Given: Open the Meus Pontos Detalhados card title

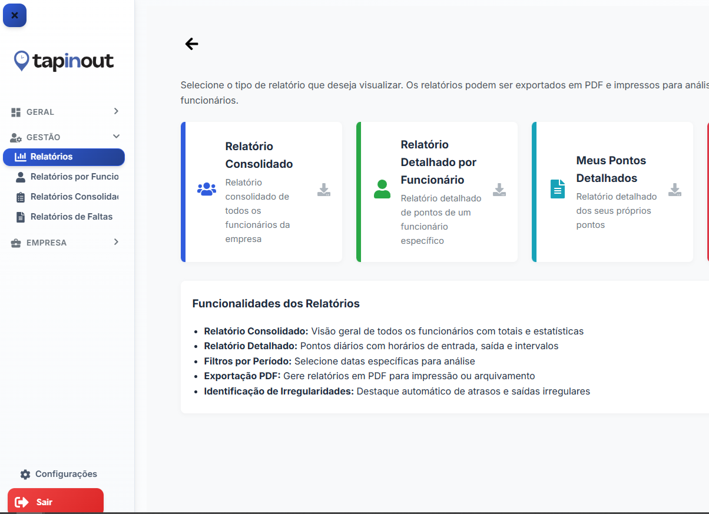Looking at the screenshot, I should pyautogui.click(x=611, y=169).
